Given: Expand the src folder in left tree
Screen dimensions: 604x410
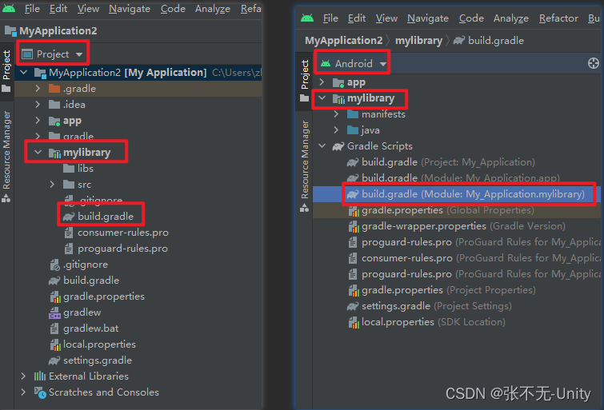Looking at the screenshot, I should pyautogui.click(x=52, y=185).
